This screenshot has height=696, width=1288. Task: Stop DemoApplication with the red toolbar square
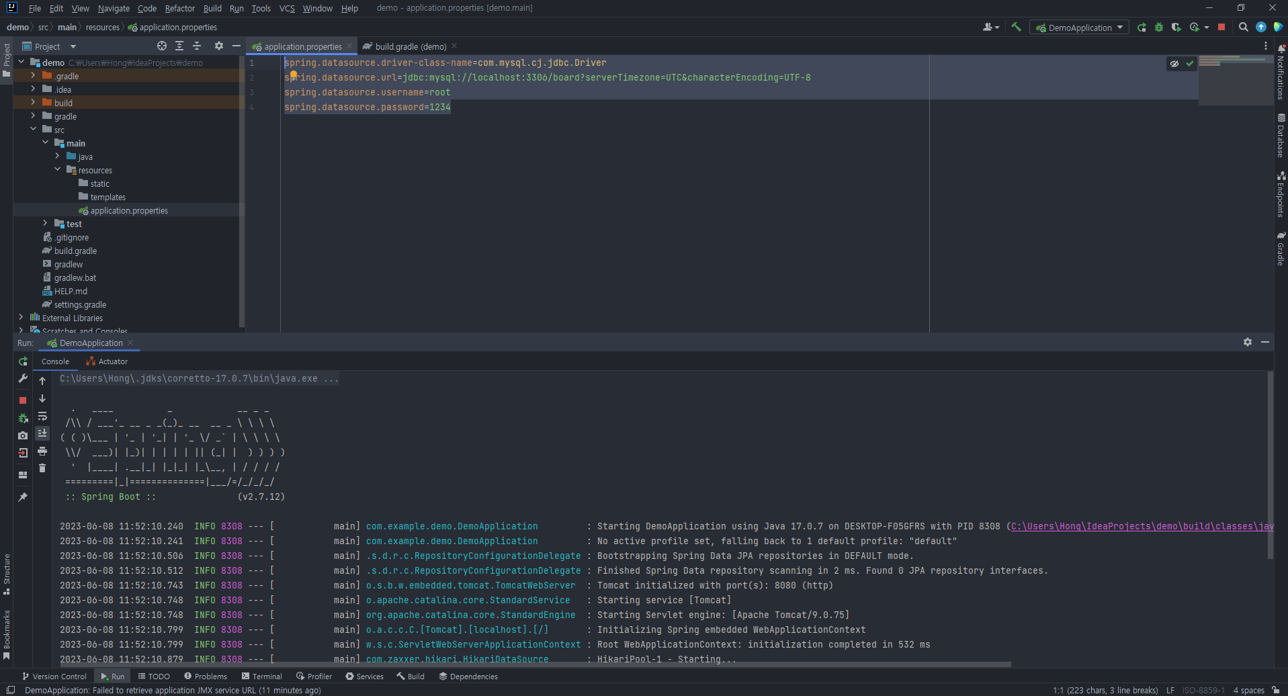[x=1221, y=28]
